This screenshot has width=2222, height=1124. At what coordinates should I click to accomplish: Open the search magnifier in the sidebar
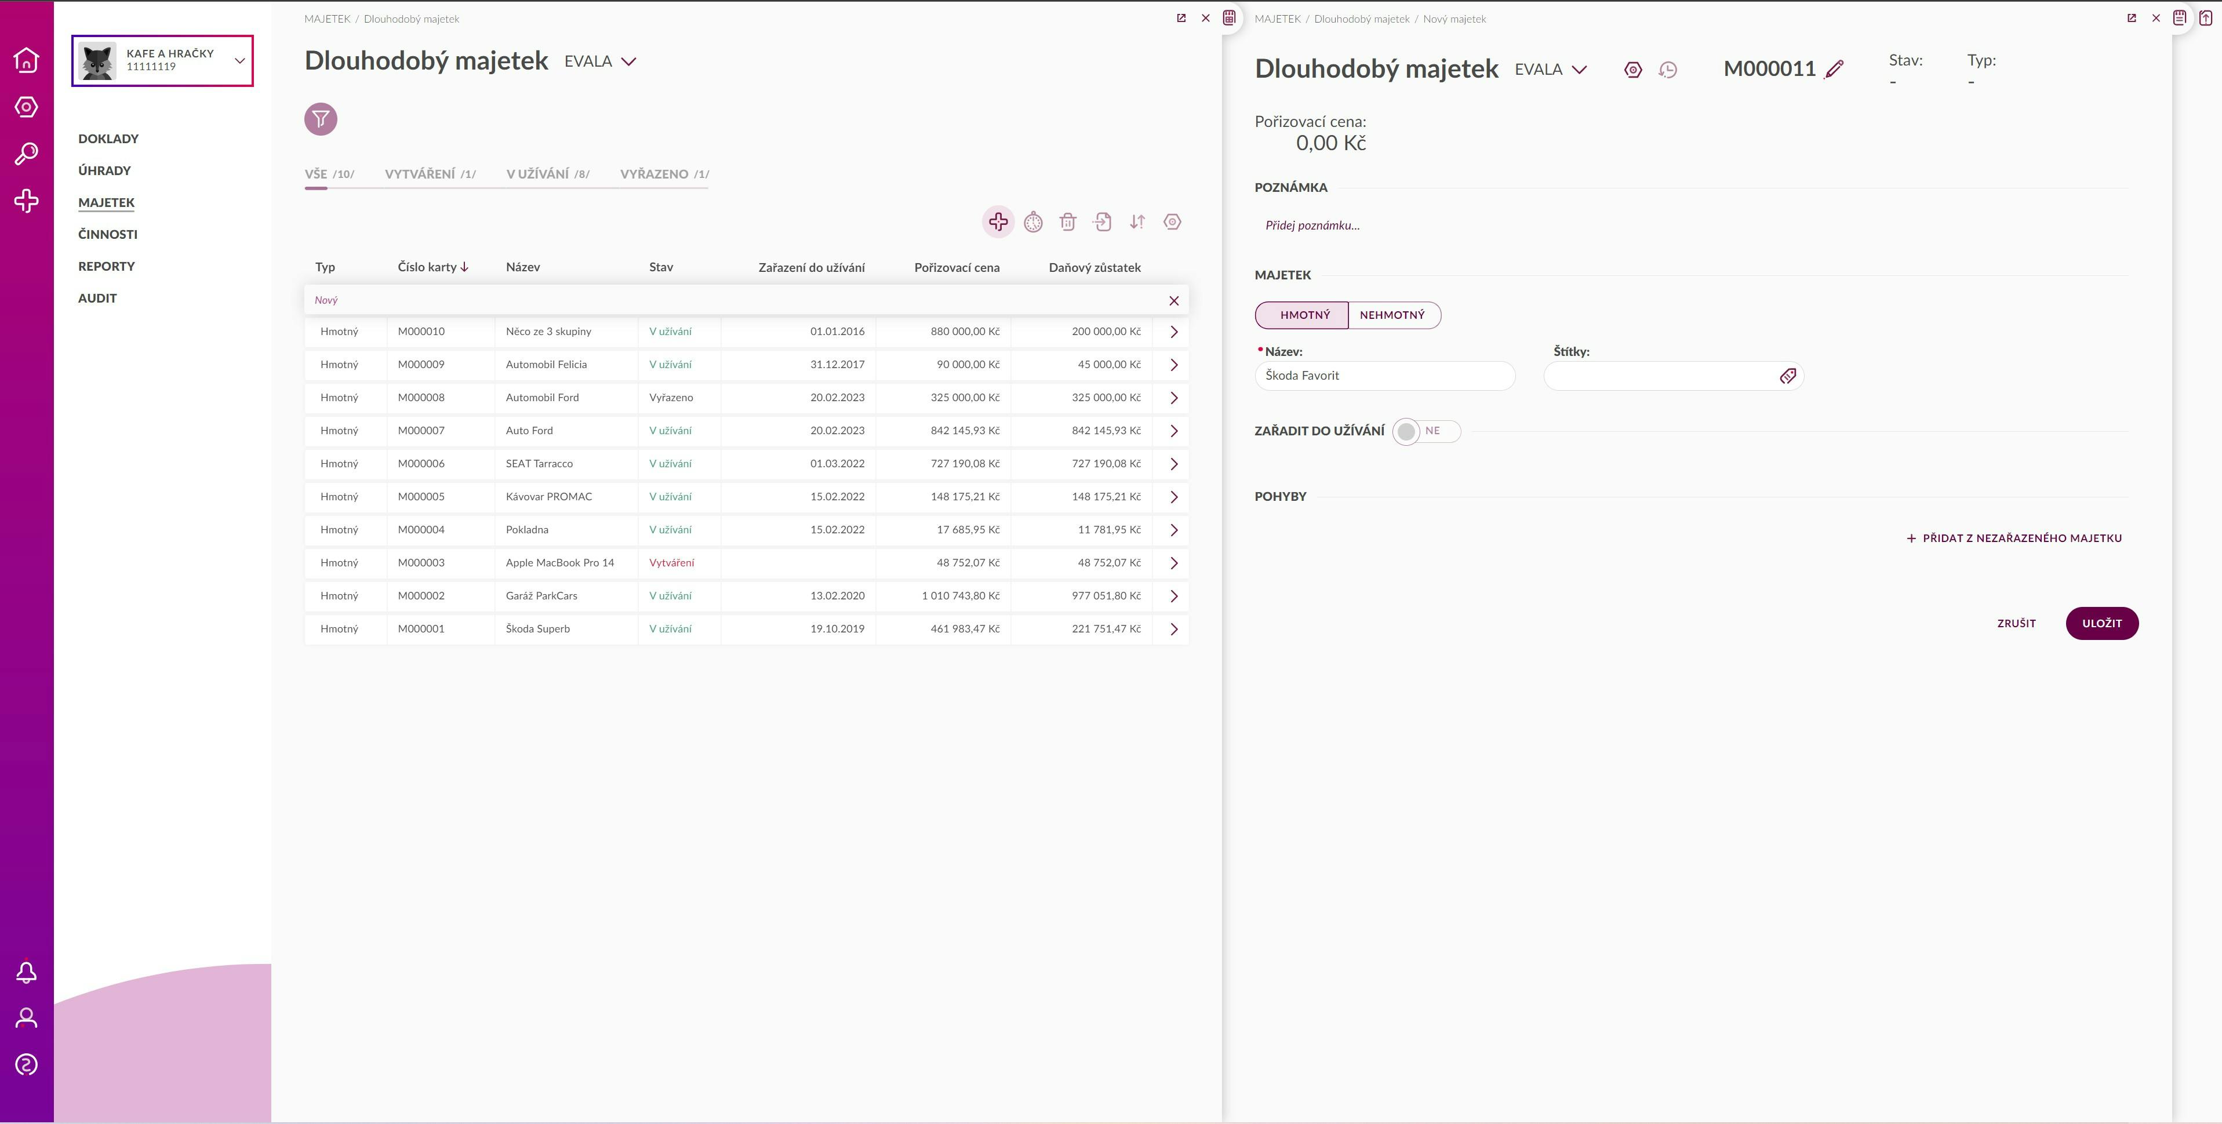tap(27, 154)
